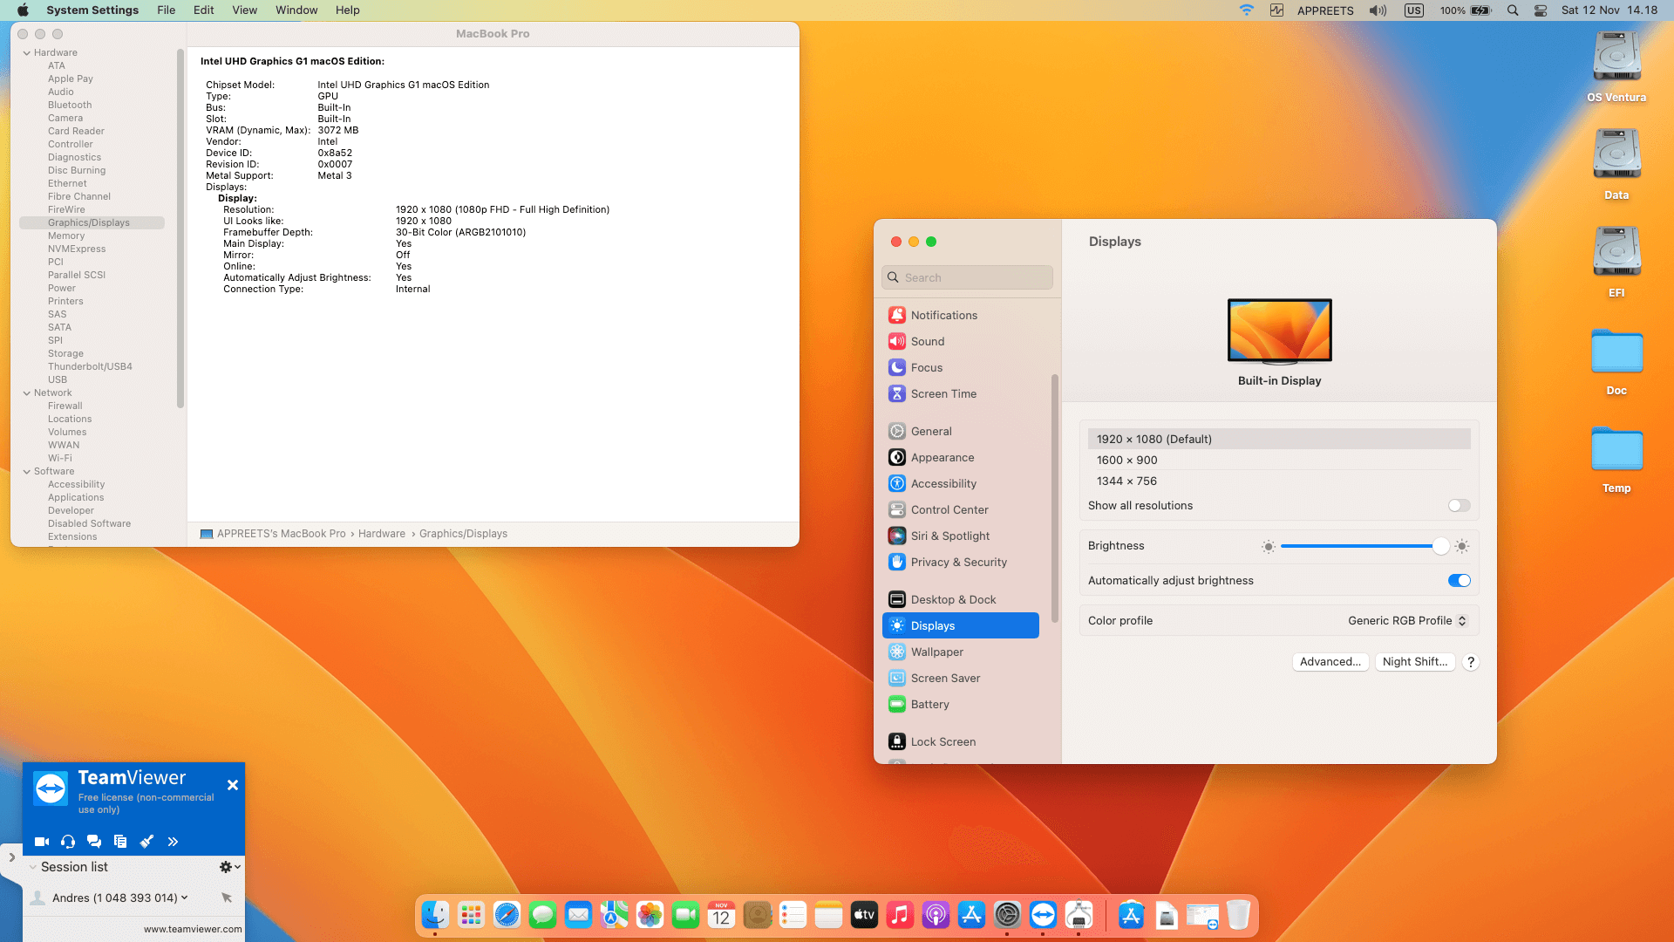Open the View menu
The width and height of the screenshot is (1674, 942).
(244, 10)
